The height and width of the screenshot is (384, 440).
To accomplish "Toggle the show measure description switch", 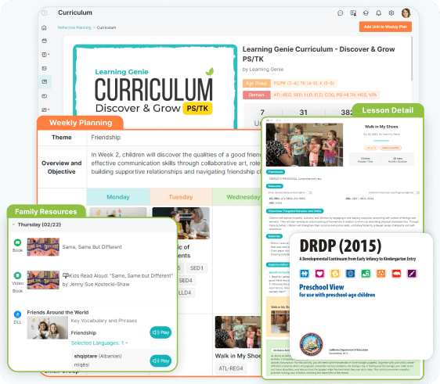I will (309, 192).
